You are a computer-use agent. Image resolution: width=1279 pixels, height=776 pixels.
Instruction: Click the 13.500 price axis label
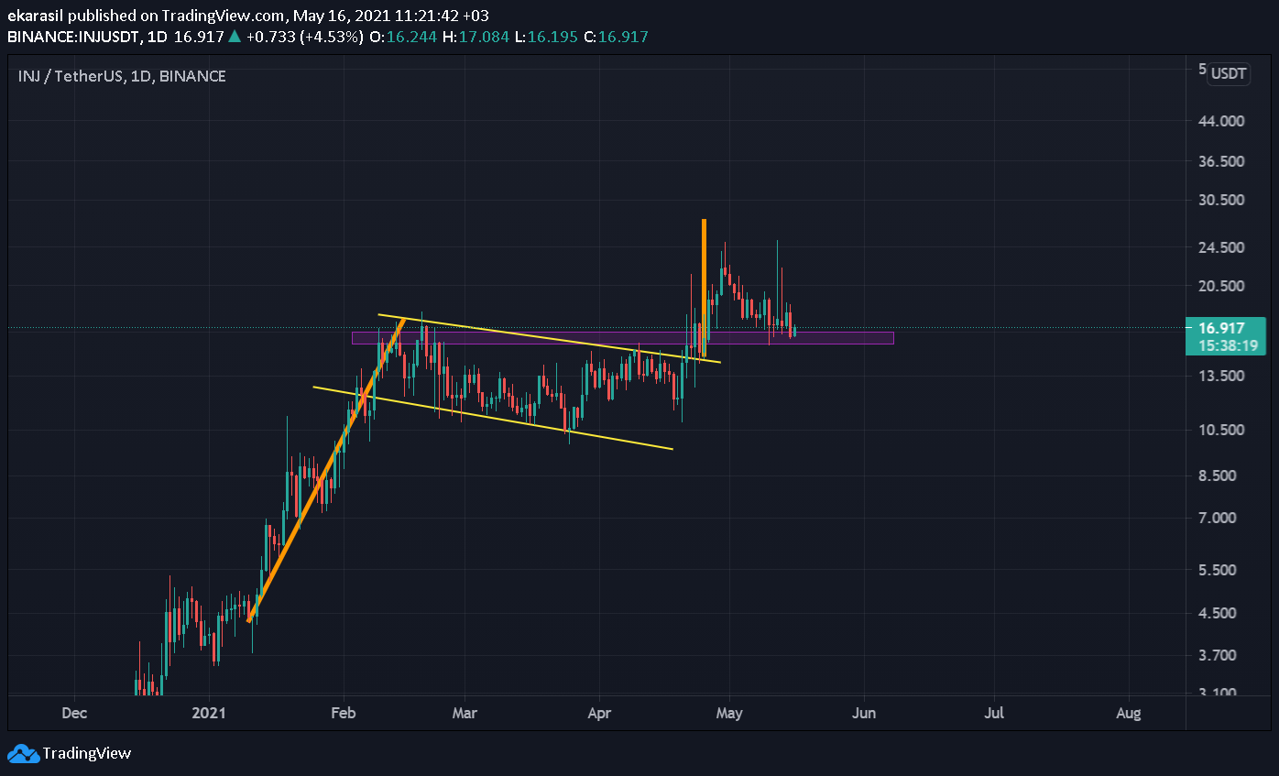[1220, 376]
